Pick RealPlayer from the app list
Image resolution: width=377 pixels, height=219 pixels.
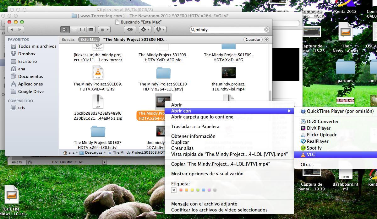click(317, 141)
